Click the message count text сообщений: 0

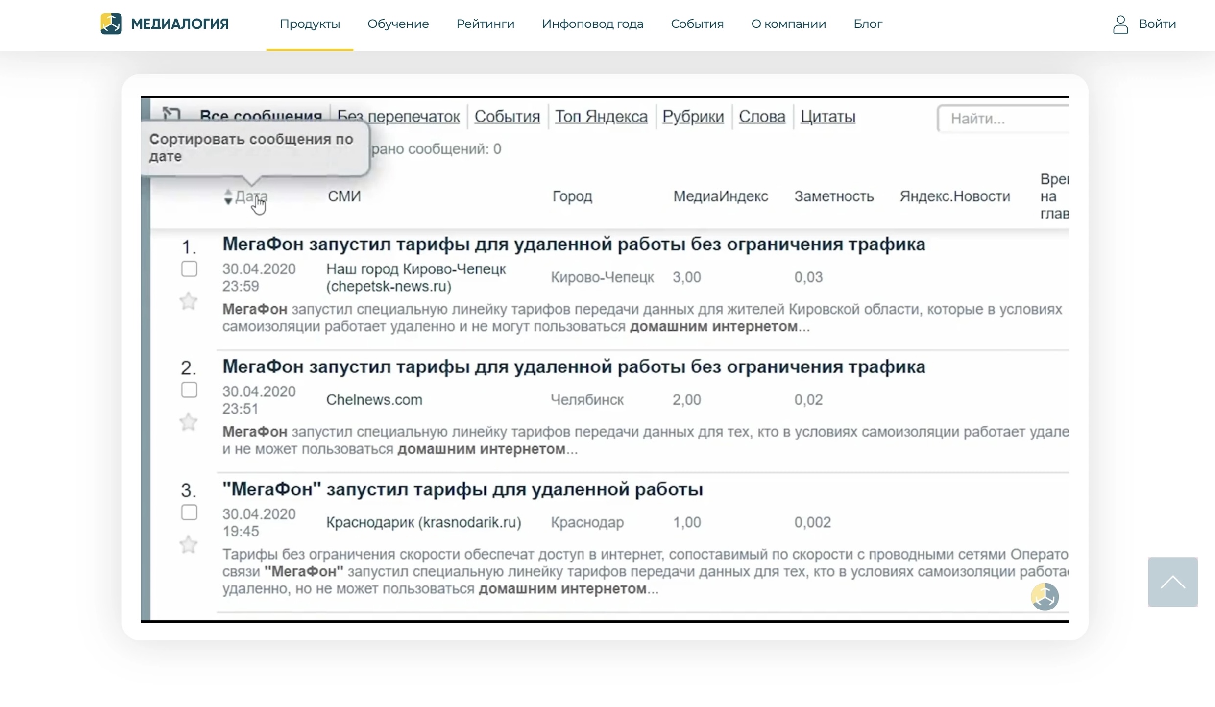[x=454, y=149]
